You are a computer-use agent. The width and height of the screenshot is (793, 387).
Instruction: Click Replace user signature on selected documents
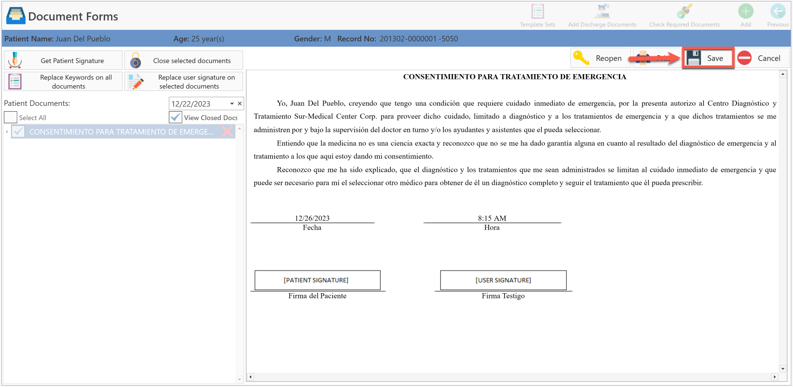(x=184, y=81)
